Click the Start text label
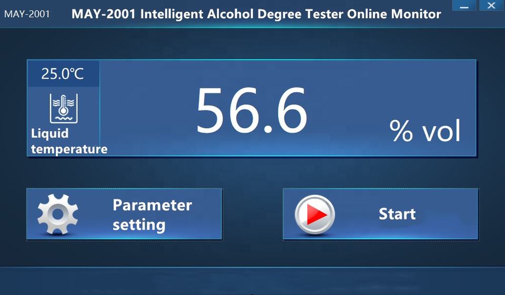The height and width of the screenshot is (295, 505). point(397,214)
